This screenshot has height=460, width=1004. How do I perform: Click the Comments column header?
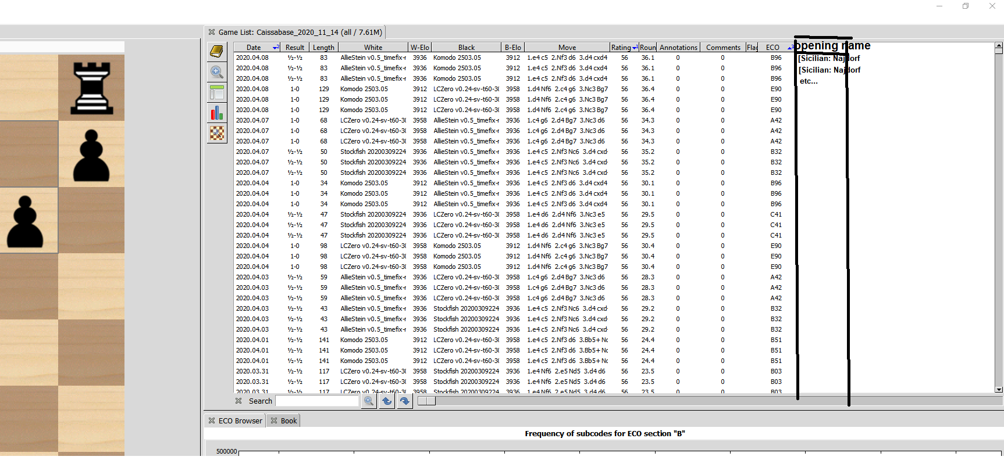(723, 48)
